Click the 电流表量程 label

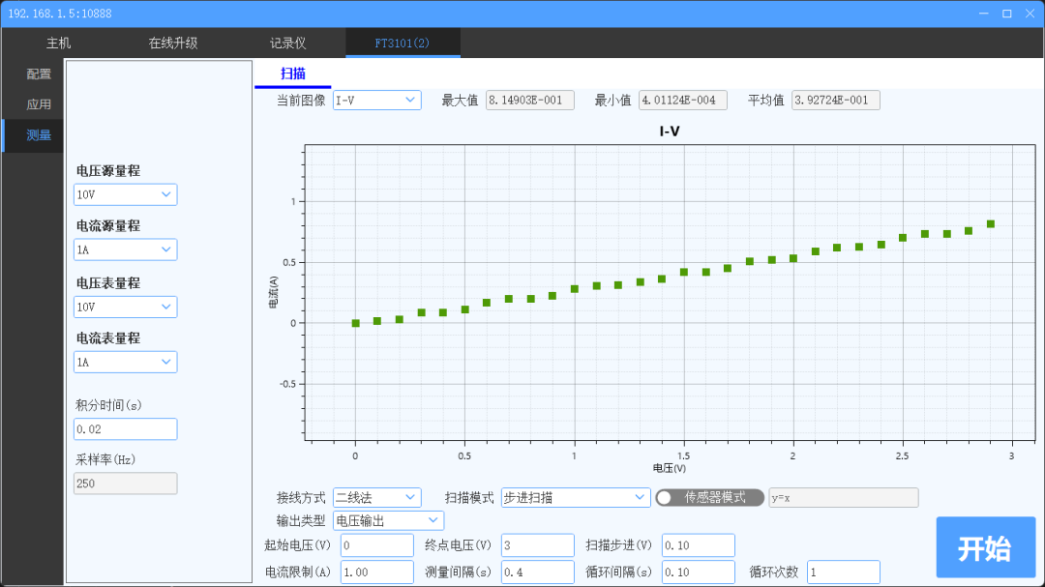[x=108, y=338]
